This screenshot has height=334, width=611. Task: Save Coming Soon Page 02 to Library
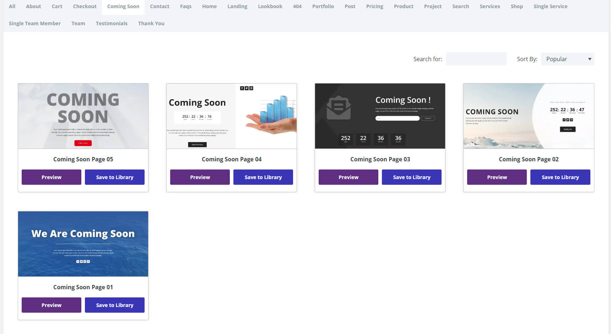pyautogui.click(x=560, y=177)
